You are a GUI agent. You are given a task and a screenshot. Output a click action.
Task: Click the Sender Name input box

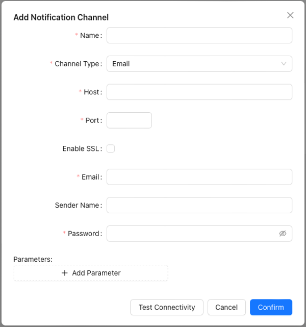(199, 205)
